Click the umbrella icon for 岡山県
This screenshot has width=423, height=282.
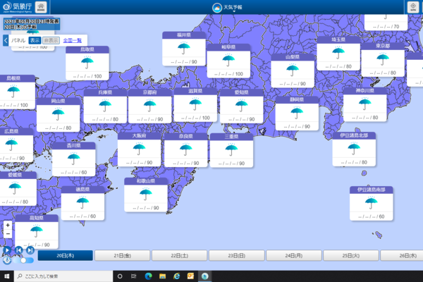(58, 114)
